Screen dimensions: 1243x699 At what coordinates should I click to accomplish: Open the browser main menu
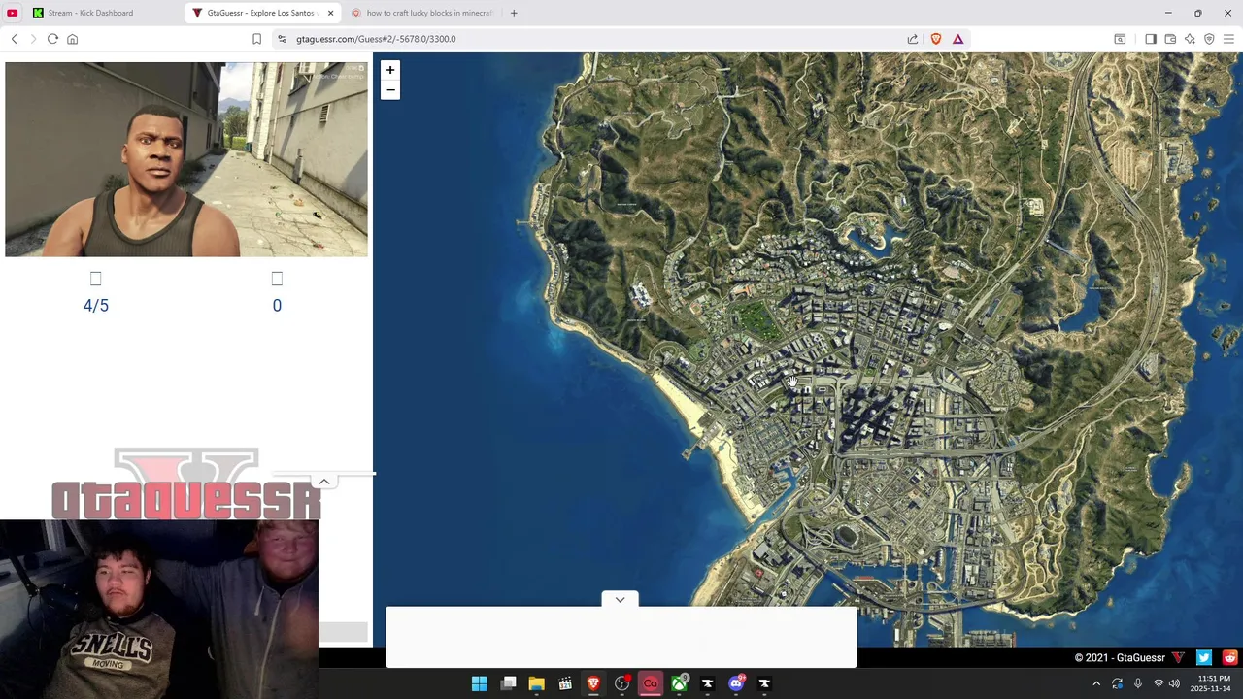pyautogui.click(x=1228, y=39)
